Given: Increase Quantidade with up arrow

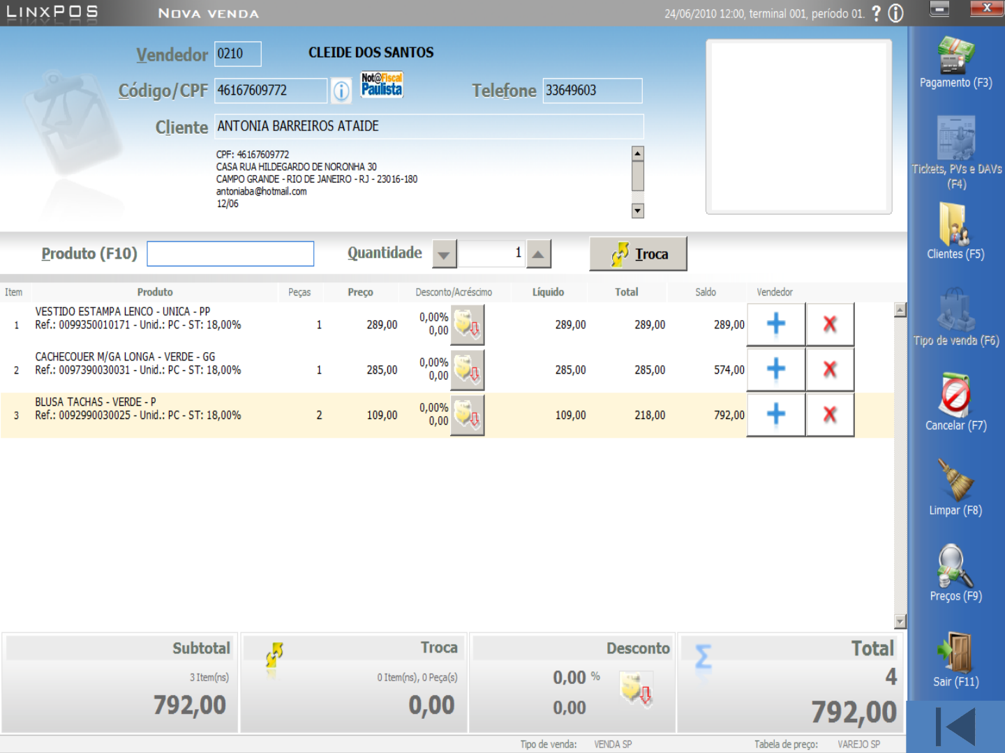Looking at the screenshot, I should point(538,254).
